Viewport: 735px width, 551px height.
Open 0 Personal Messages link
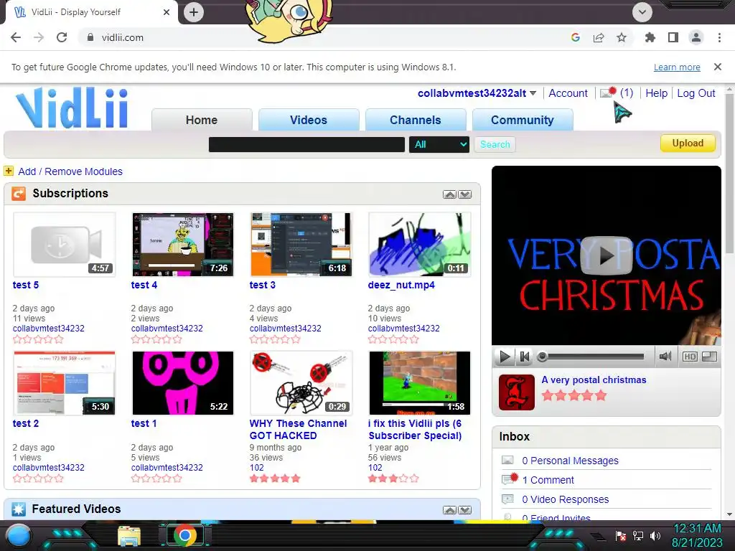[570, 461]
